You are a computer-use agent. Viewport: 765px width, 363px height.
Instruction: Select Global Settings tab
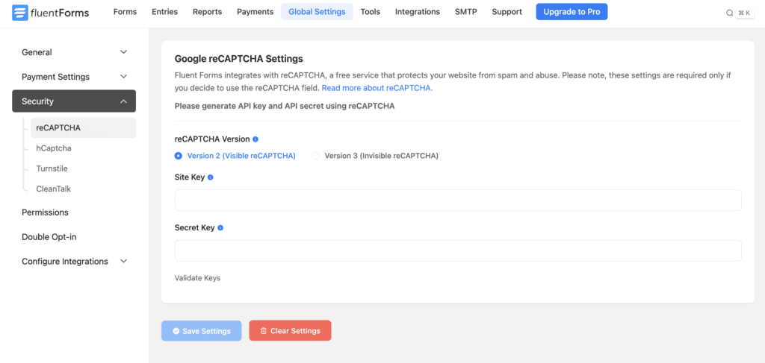317,12
